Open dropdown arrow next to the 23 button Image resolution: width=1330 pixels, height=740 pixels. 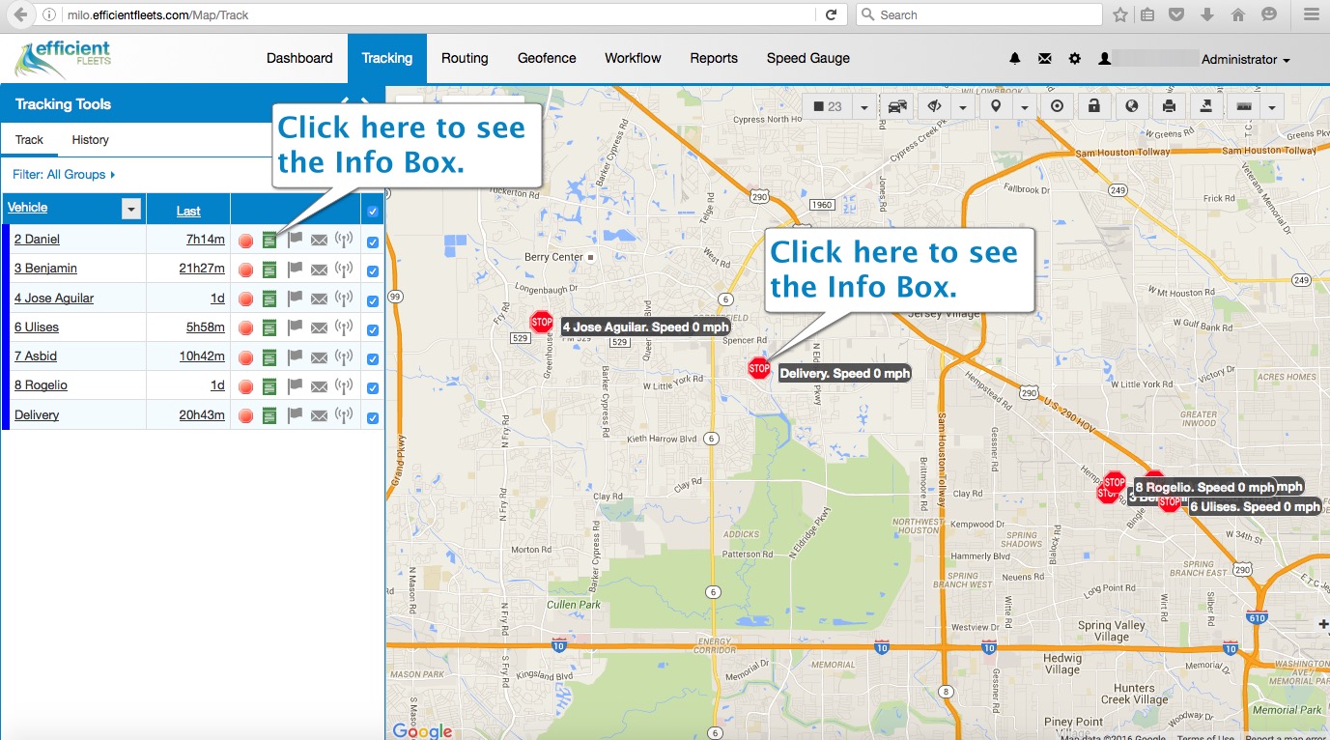(864, 106)
